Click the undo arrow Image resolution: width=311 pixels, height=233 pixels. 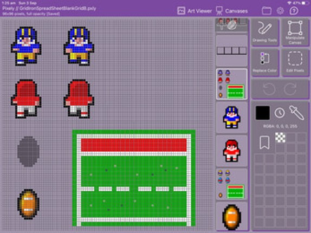pos(269,89)
